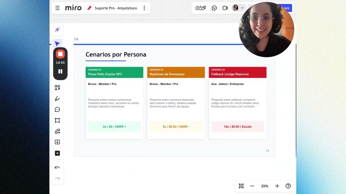This screenshot has height=194, width=346.
Task: Open the 25% zoom level menu
Action: coord(265,186)
